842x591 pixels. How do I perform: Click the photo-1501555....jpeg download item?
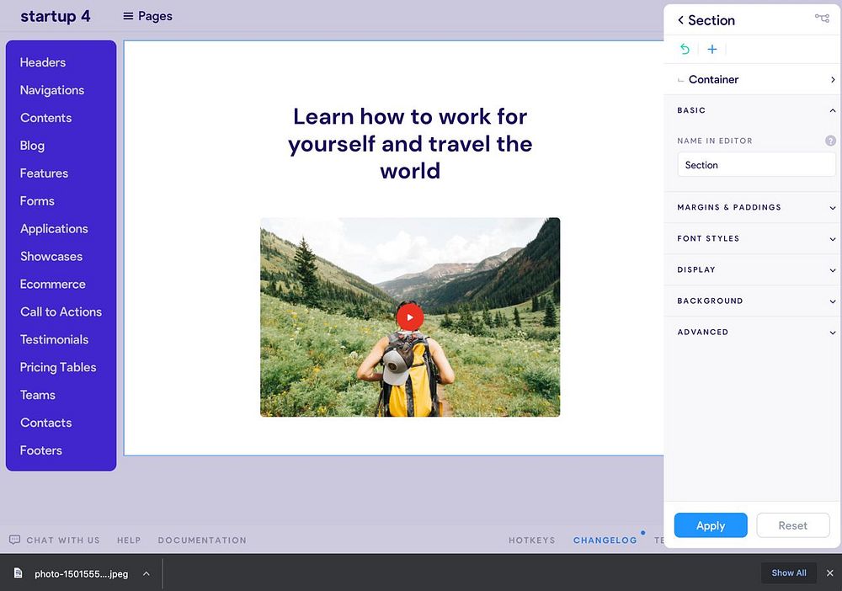81,573
